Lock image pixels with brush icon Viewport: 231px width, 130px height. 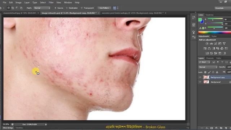click(209, 72)
